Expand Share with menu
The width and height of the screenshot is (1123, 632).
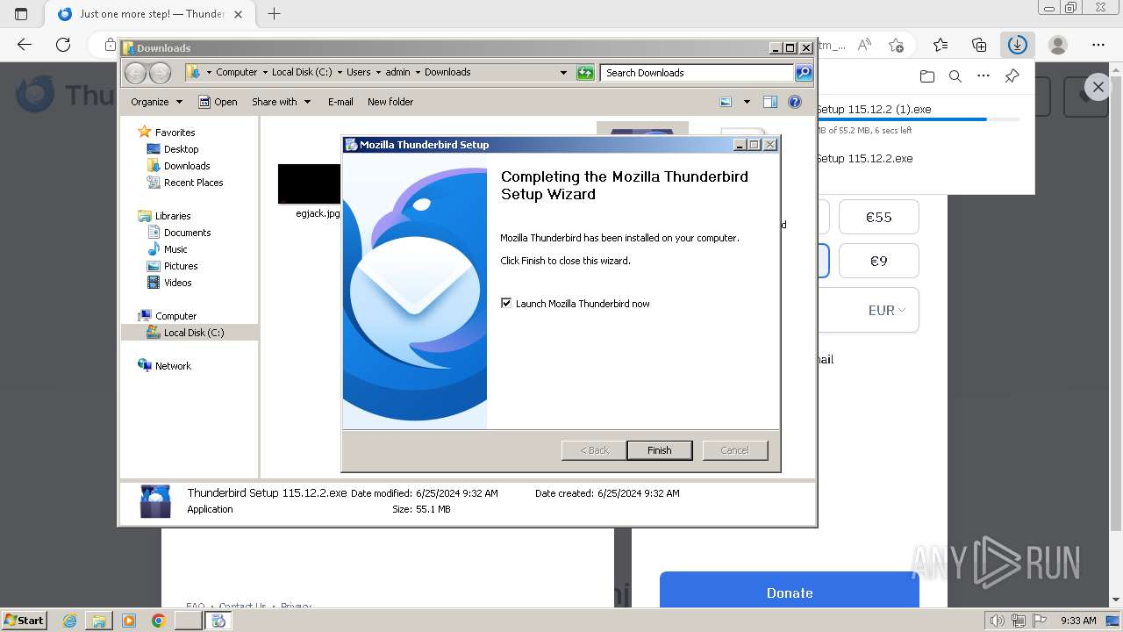[281, 102]
